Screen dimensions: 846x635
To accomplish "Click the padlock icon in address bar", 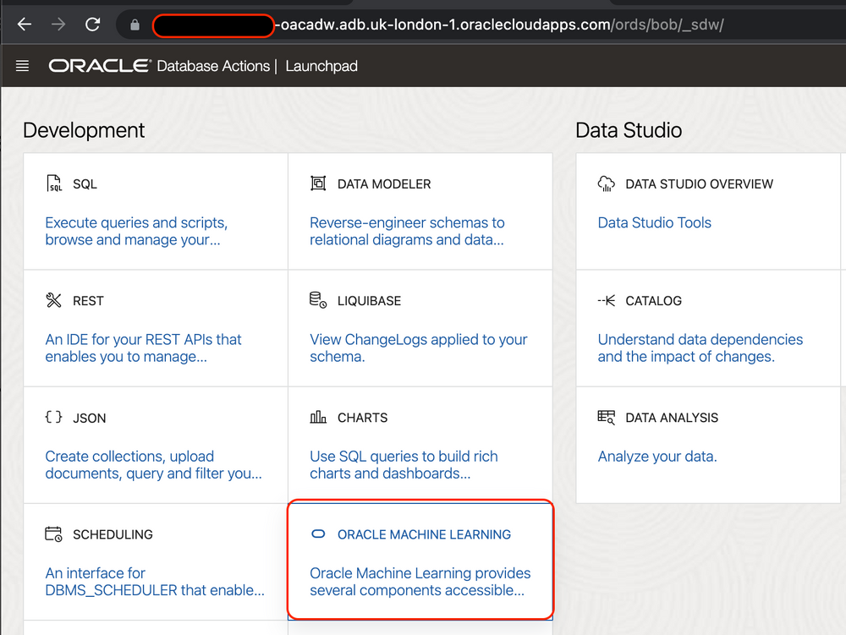I will 135,25.
